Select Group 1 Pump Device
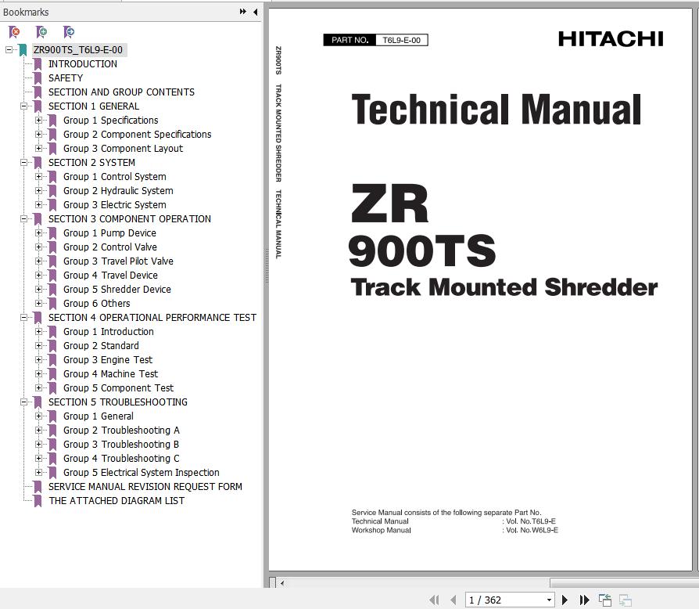The image size is (699, 609). pos(109,233)
